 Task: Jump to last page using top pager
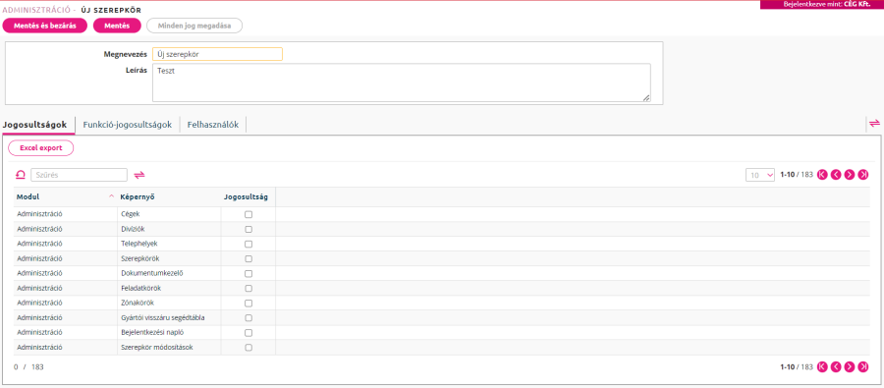coord(863,175)
